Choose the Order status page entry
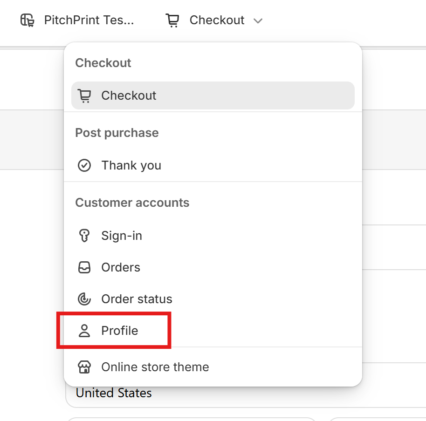The height and width of the screenshot is (421, 426). coord(213,299)
